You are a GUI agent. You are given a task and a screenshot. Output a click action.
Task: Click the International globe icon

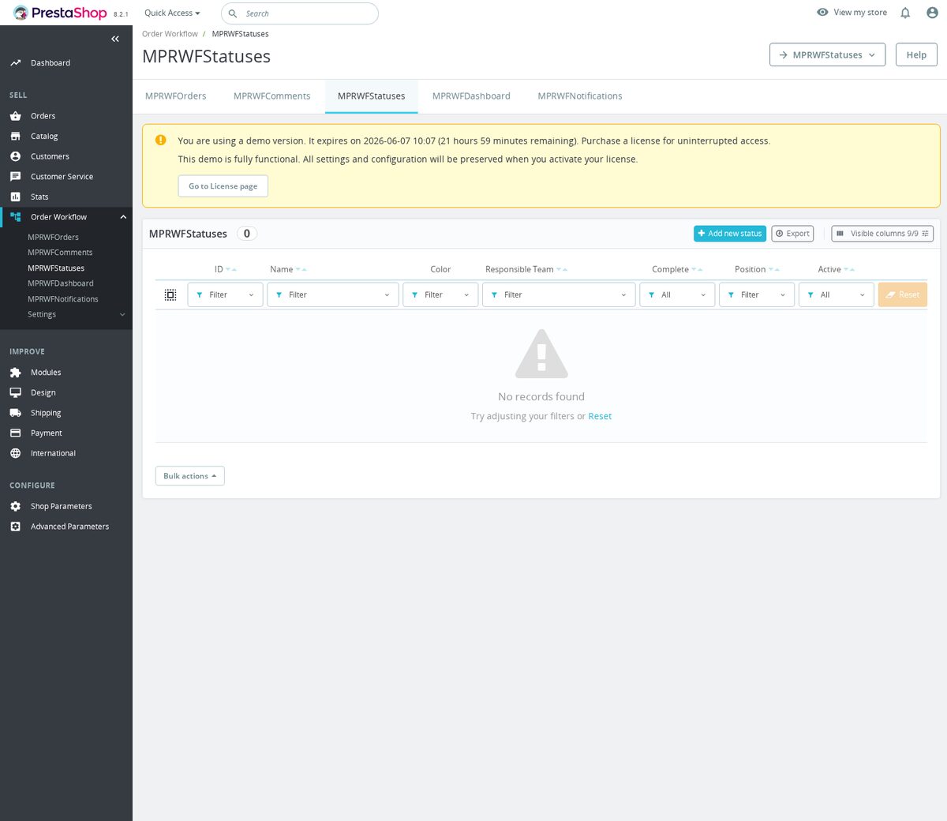[x=15, y=453]
